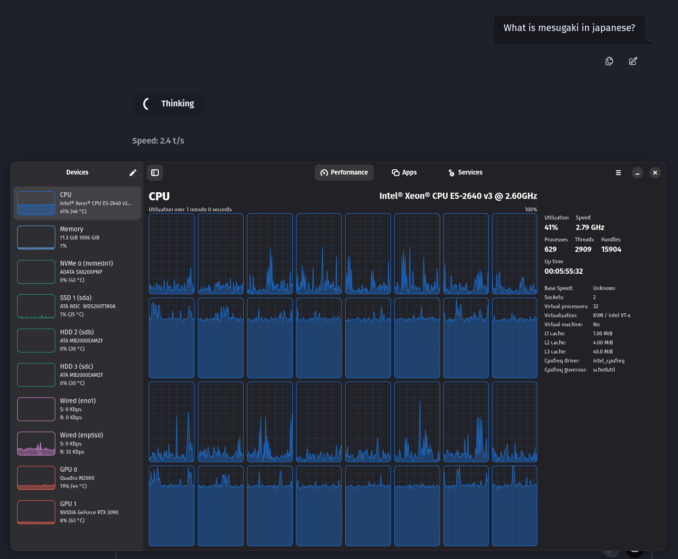Toggle the sidebar panel button

click(x=155, y=173)
